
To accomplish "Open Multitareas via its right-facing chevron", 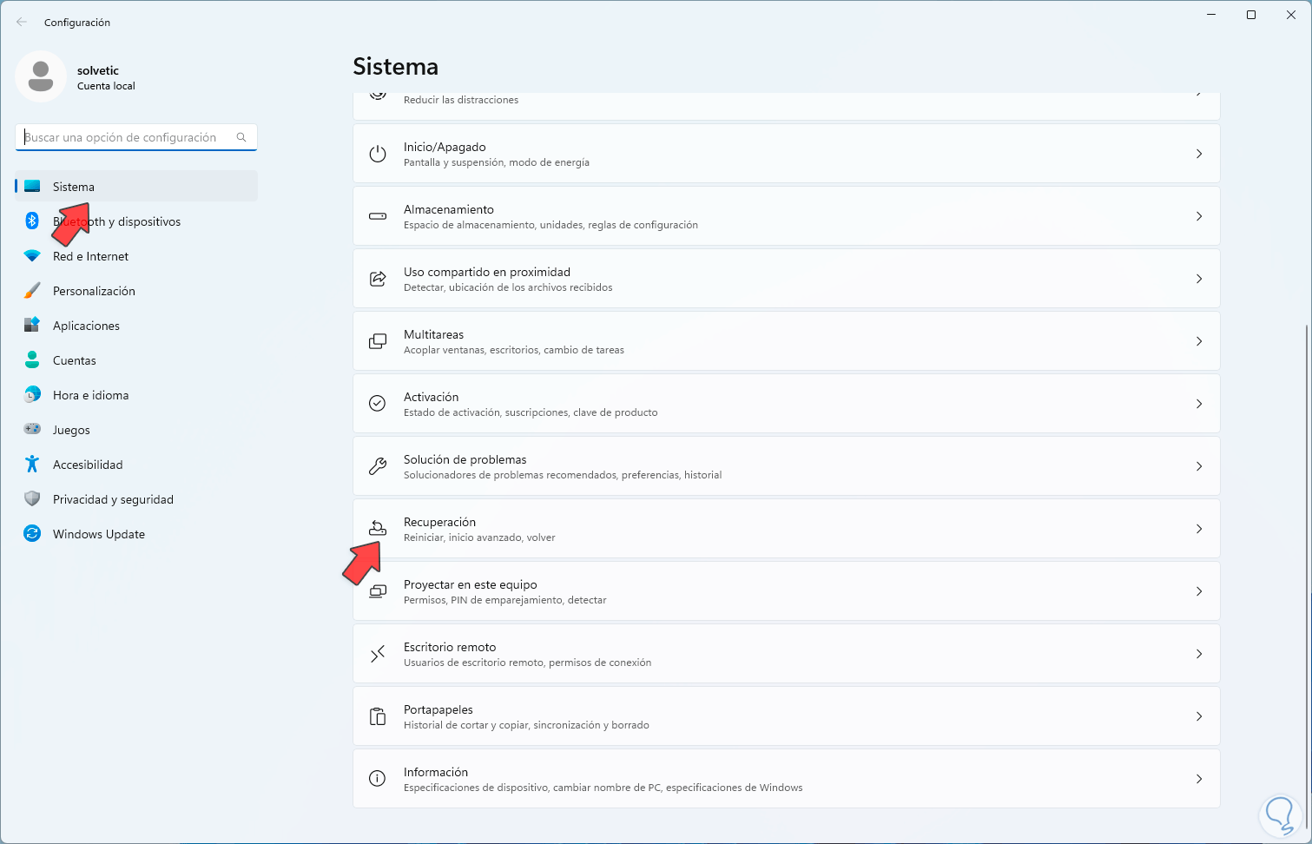I will [1199, 341].
